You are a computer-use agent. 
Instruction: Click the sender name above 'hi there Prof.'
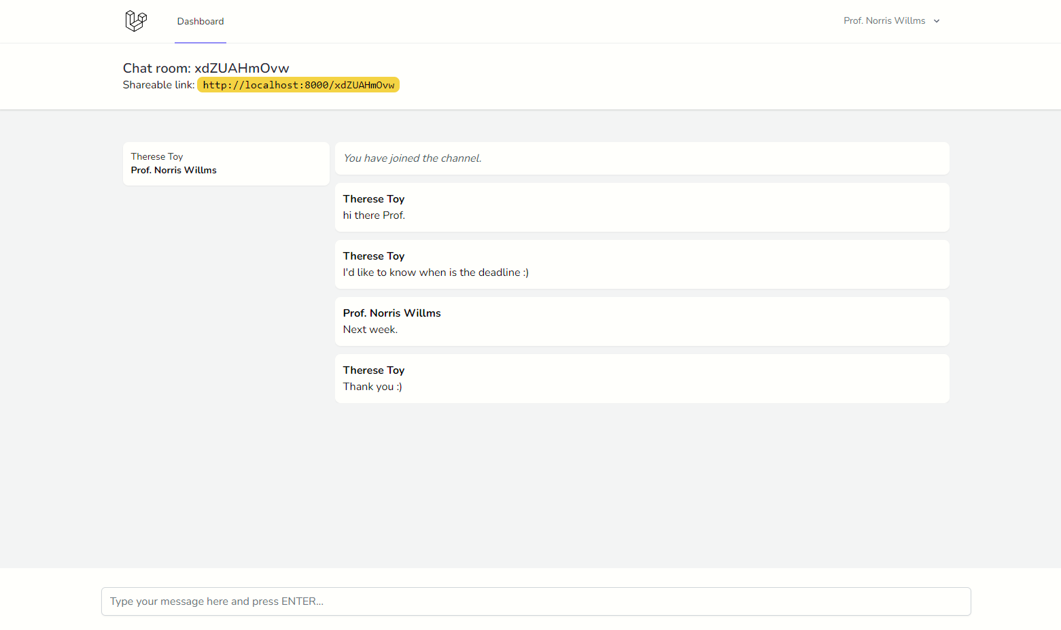click(x=374, y=199)
